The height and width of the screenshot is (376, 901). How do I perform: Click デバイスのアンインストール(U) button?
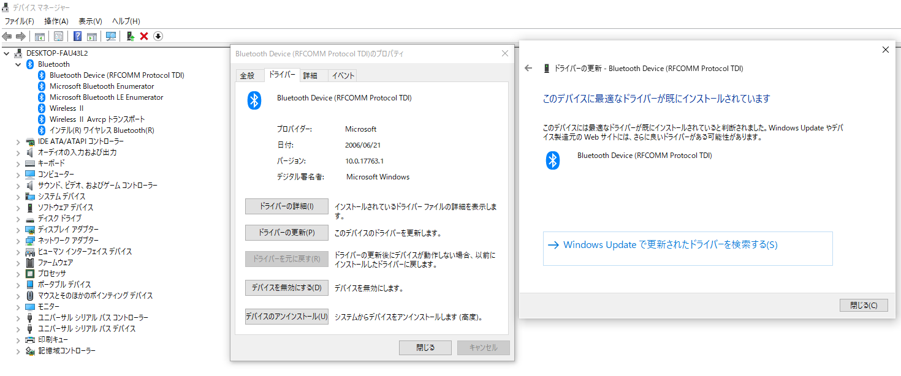[x=287, y=317]
